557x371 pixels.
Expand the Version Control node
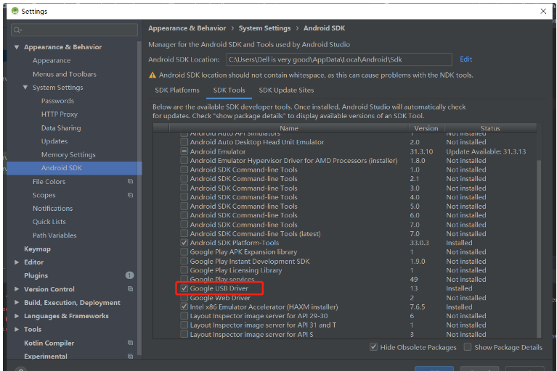(17, 289)
